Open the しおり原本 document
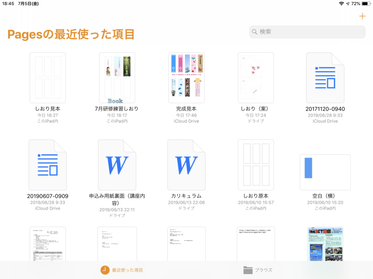 click(256, 165)
